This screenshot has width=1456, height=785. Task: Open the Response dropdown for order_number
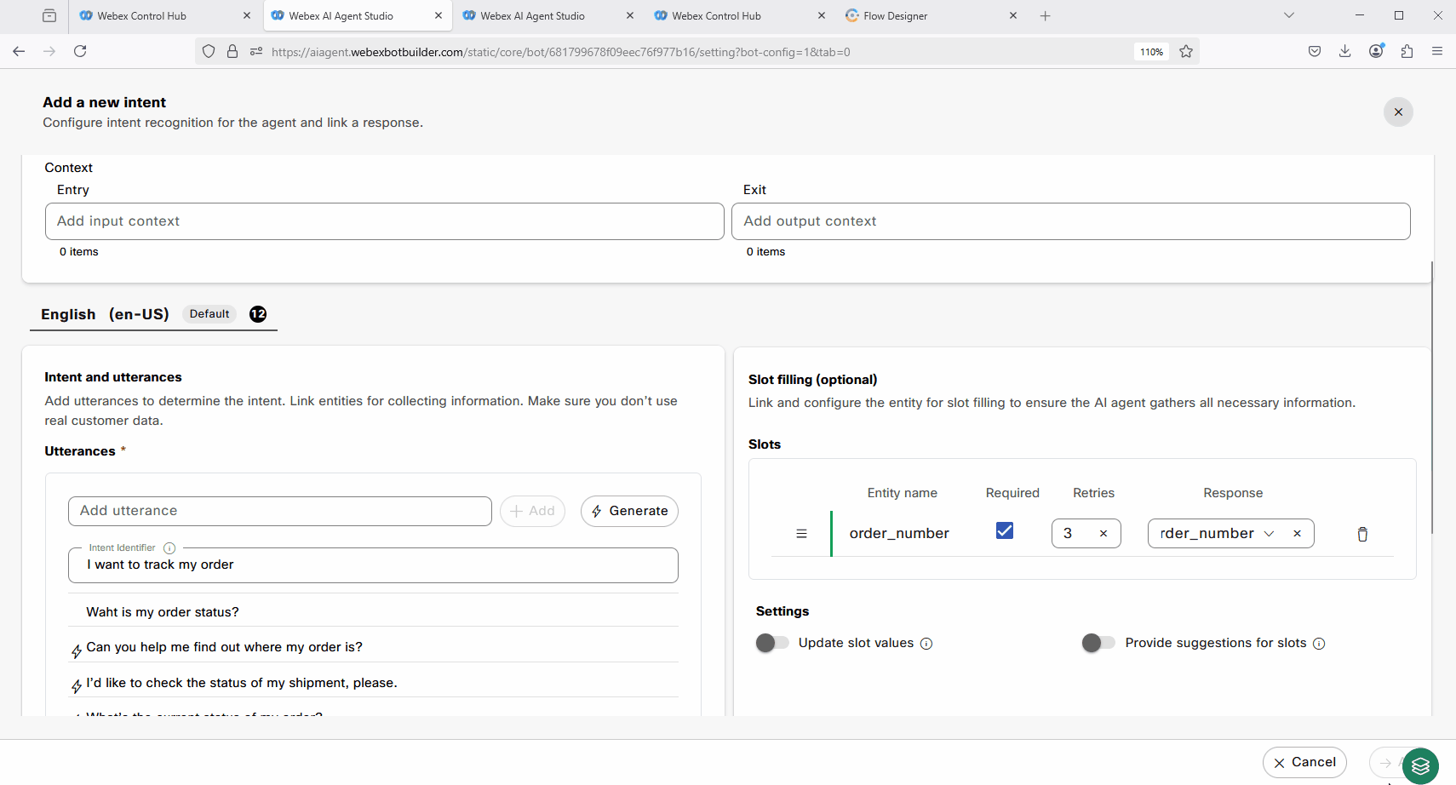[x=1269, y=534]
